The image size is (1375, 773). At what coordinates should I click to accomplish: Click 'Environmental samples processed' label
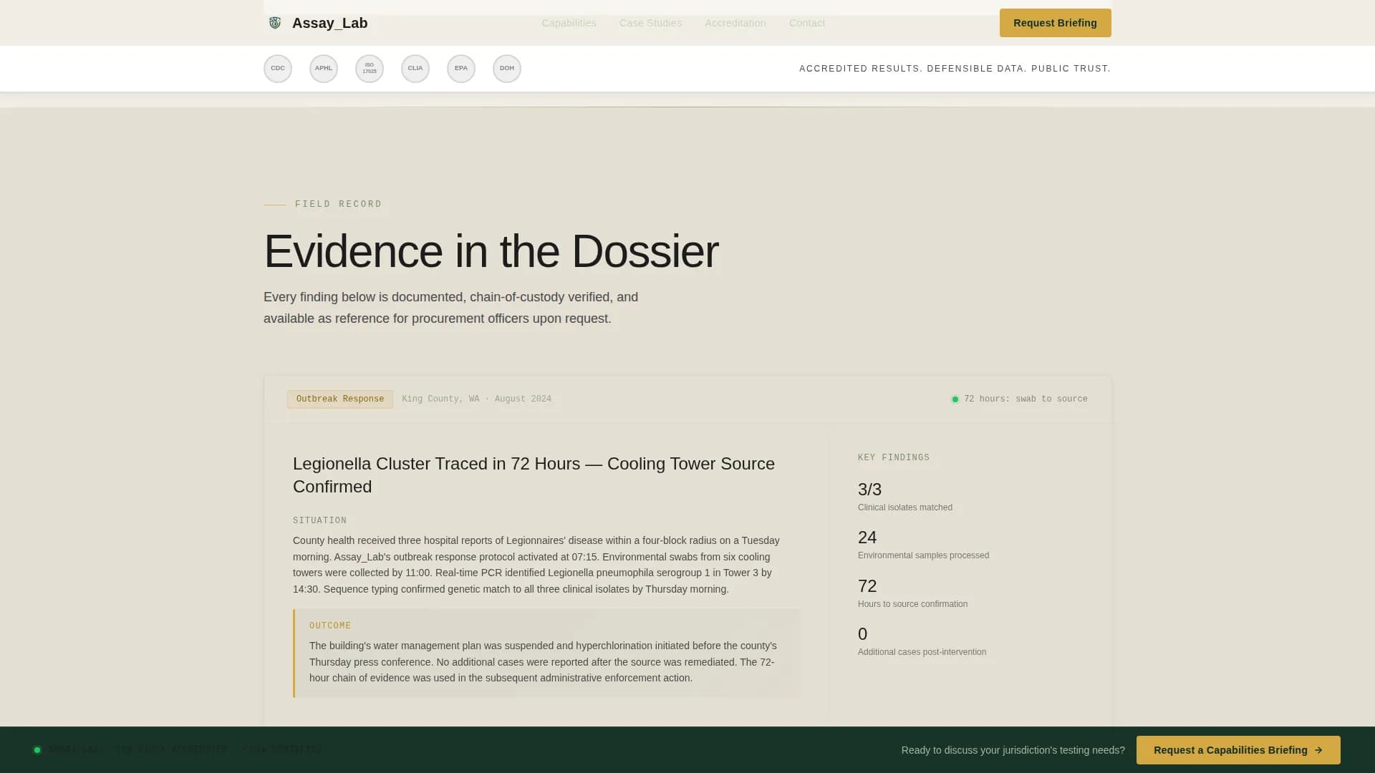[x=923, y=555]
